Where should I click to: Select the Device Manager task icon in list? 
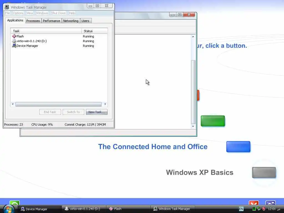14,46
